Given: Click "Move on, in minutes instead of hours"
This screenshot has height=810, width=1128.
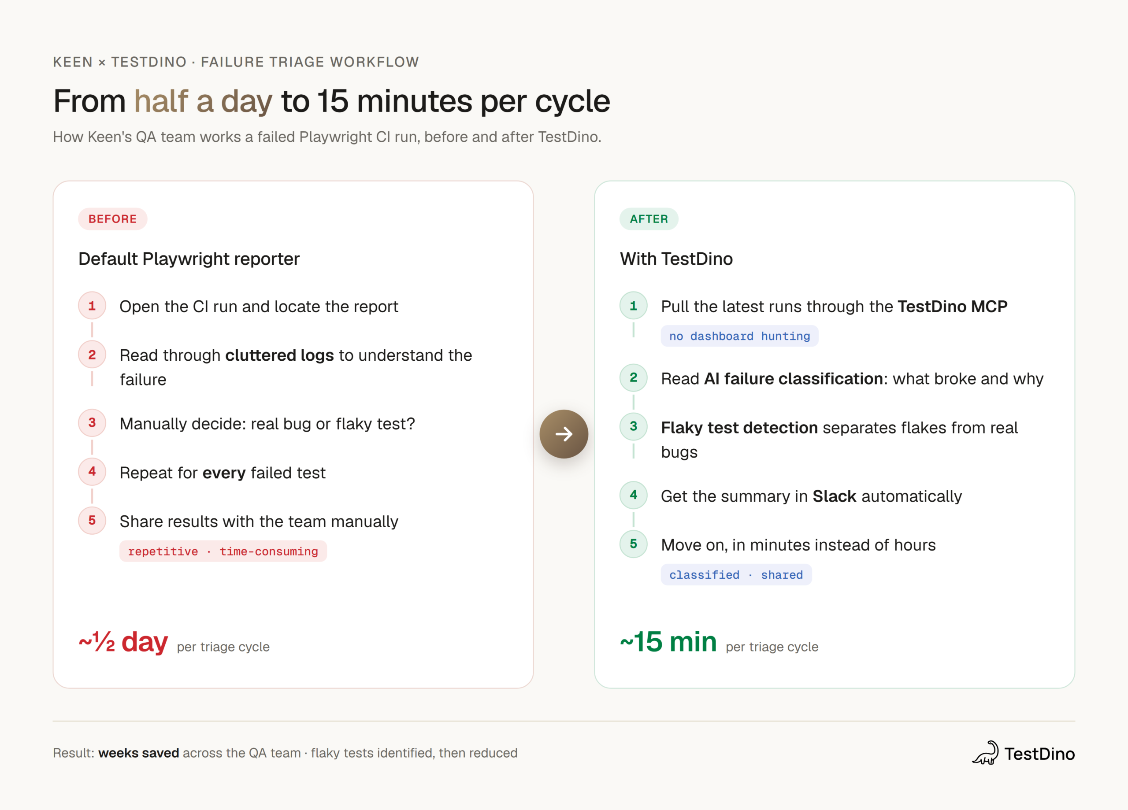Looking at the screenshot, I should click(x=798, y=544).
